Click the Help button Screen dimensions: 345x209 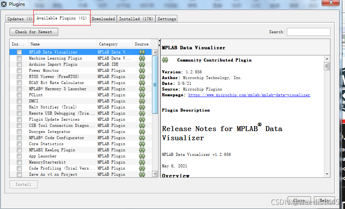pos(324,201)
